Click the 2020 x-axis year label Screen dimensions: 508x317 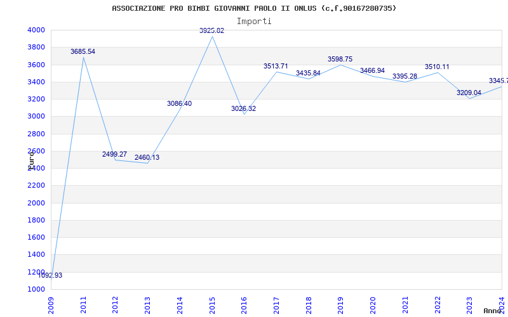pyautogui.click(x=373, y=305)
